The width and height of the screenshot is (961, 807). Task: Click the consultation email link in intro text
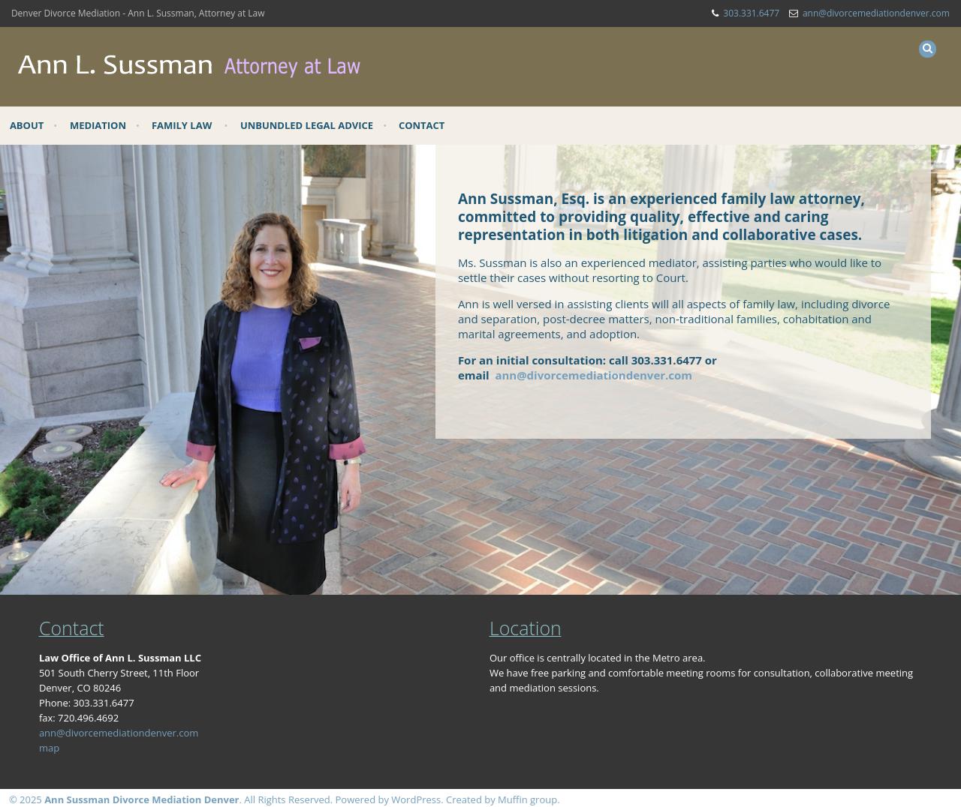(593, 375)
